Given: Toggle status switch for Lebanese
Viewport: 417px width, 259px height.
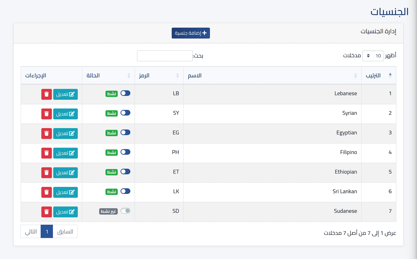Looking at the screenshot, I should point(125,93).
